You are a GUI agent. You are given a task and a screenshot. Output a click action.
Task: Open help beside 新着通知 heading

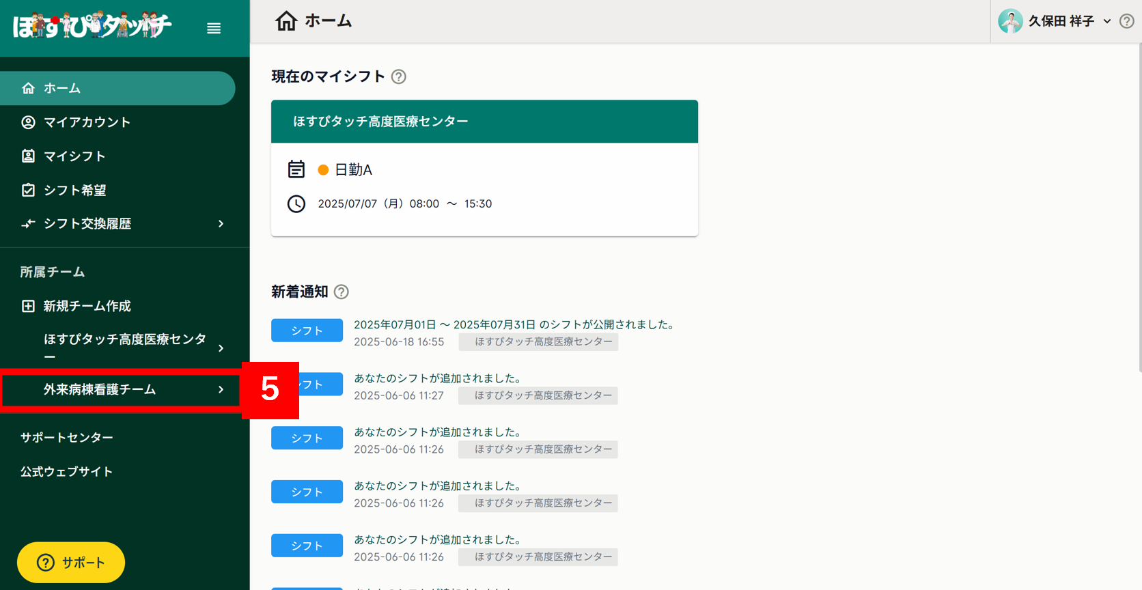click(x=342, y=292)
